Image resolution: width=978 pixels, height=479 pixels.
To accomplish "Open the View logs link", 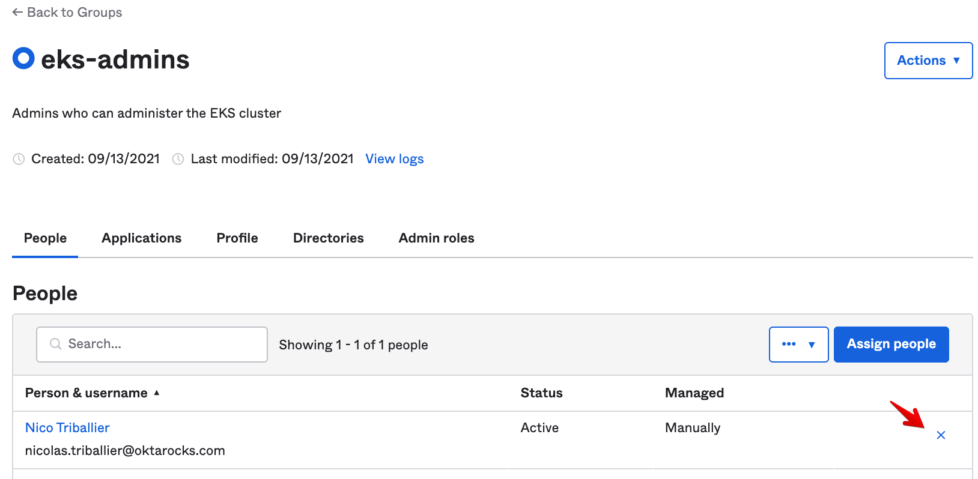I will point(394,159).
